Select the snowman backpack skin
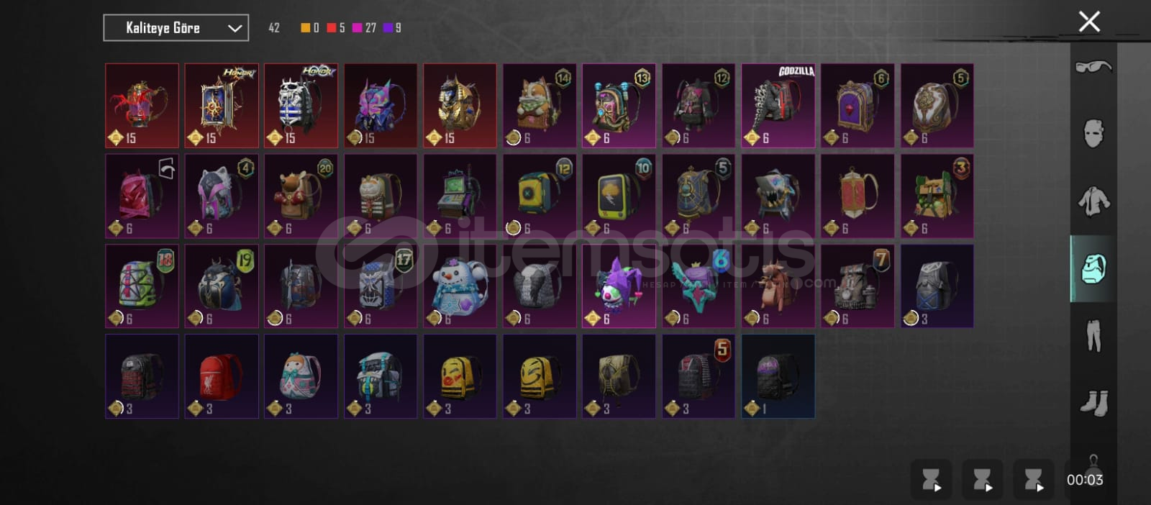The image size is (1151, 505). [460, 286]
